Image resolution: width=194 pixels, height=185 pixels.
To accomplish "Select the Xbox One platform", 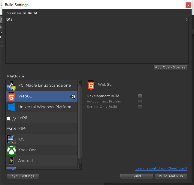I will [x=41, y=150].
